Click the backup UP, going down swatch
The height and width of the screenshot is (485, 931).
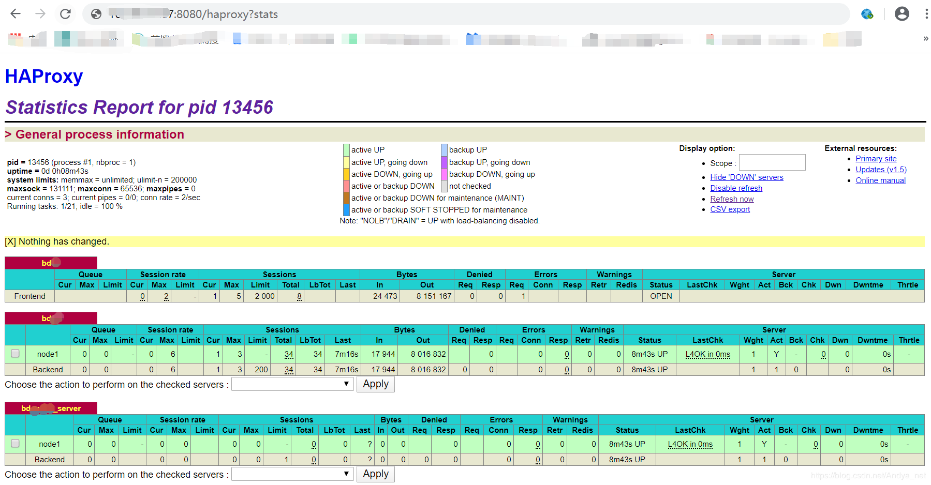pyautogui.click(x=444, y=162)
